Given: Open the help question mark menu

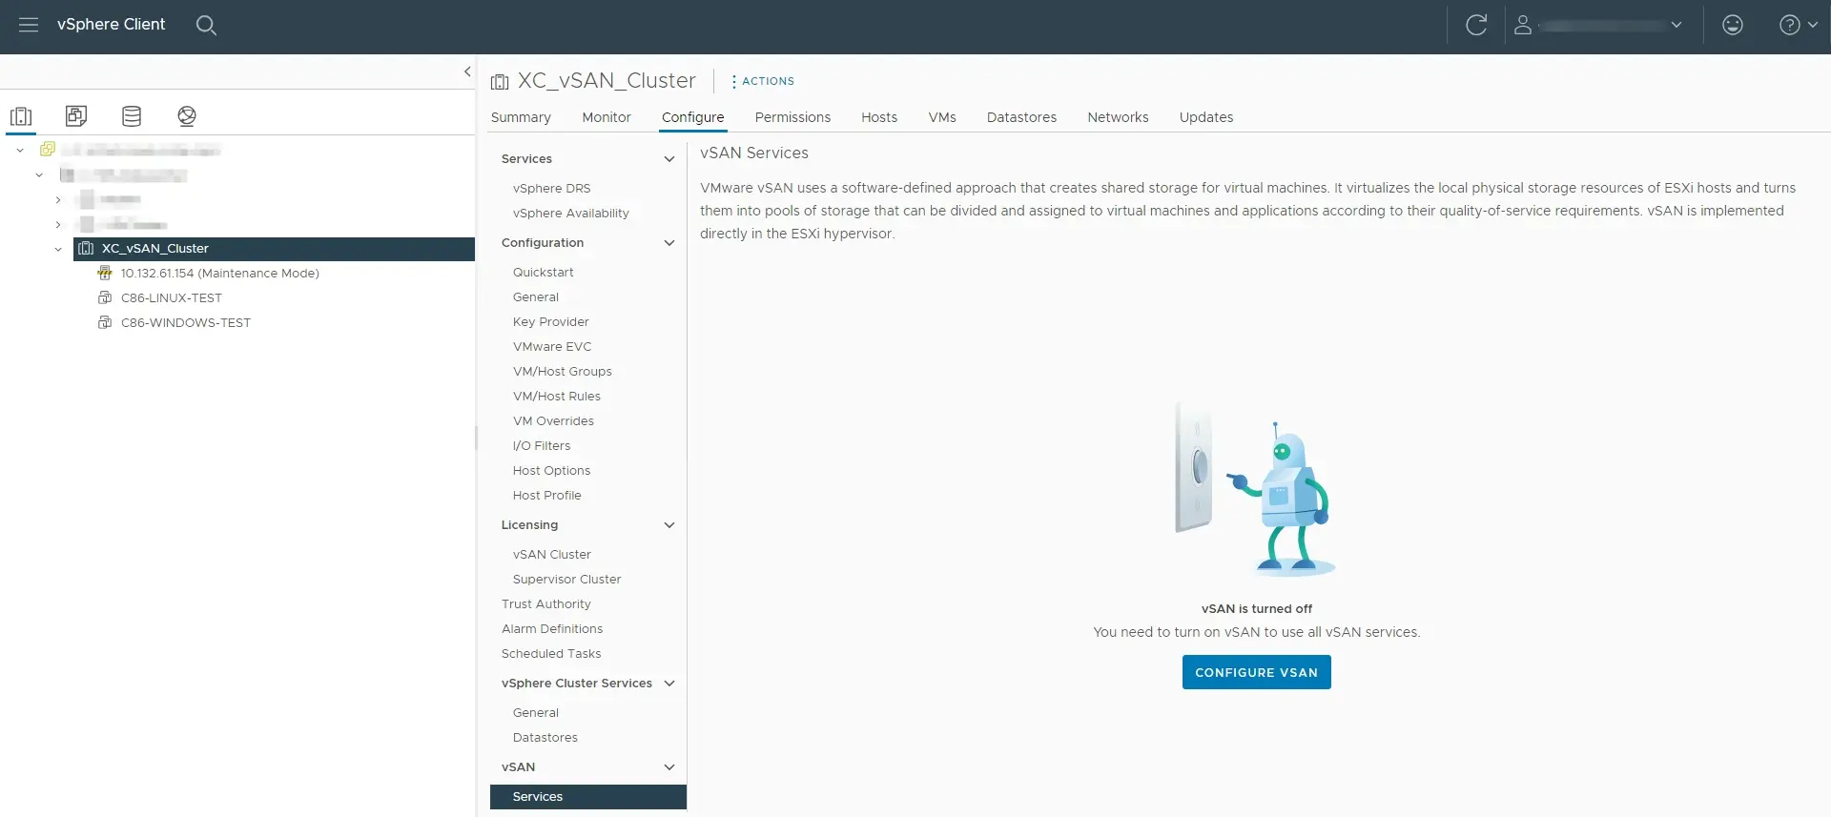Looking at the screenshot, I should click(x=1798, y=25).
